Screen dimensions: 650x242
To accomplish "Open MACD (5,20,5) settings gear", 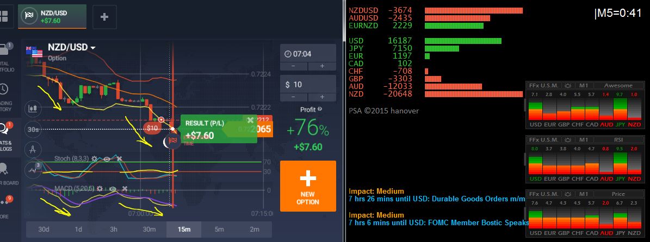I will click(100, 189).
